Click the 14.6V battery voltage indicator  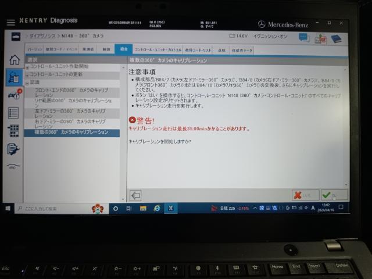238,36
